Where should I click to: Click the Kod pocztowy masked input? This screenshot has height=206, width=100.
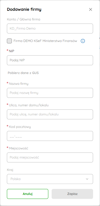[50, 136]
